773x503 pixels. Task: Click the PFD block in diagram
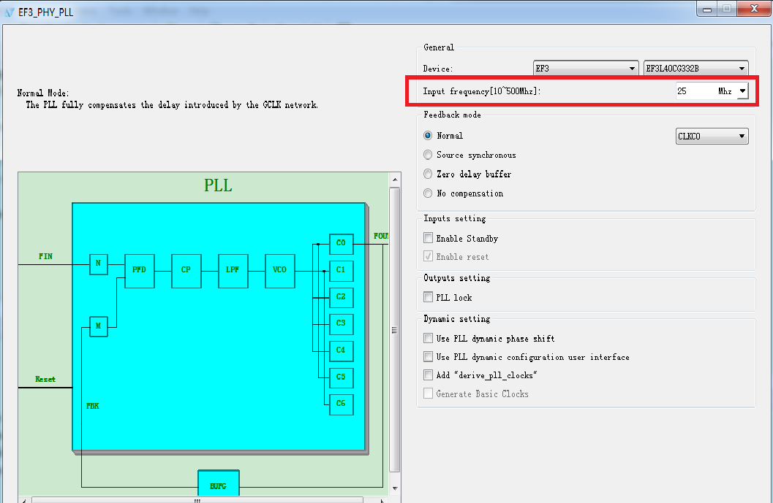139,270
